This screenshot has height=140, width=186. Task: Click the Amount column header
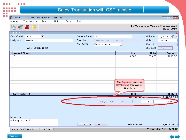tap(167, 53)
